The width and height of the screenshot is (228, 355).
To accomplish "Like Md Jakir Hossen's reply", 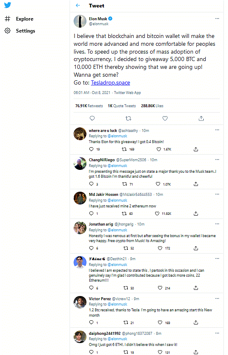I will point(157,213).
